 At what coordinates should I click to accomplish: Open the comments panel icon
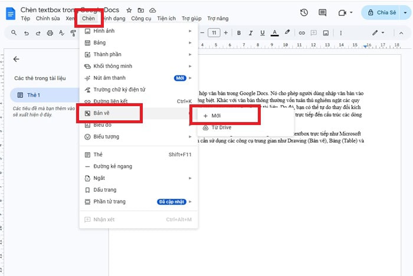(322, 12)
